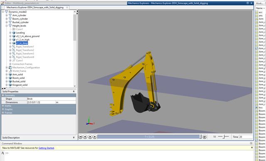Adjust the 1X playback speed slider
The height and width of the screenshot is (161, 266).
point(223,137)
